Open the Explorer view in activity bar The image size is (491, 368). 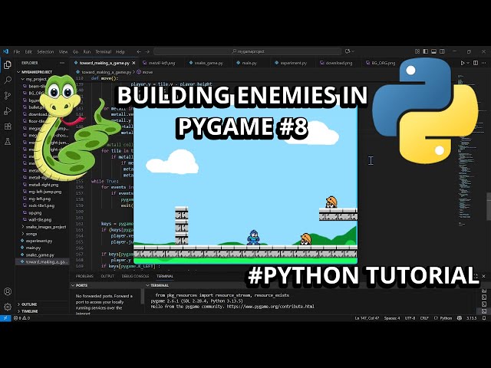pyautogui.click(x=8, y=64)
